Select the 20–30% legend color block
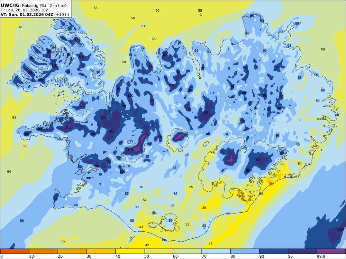The width and height of the screenshot is (346, 259). pyautogui.click(x=72, y=251)
